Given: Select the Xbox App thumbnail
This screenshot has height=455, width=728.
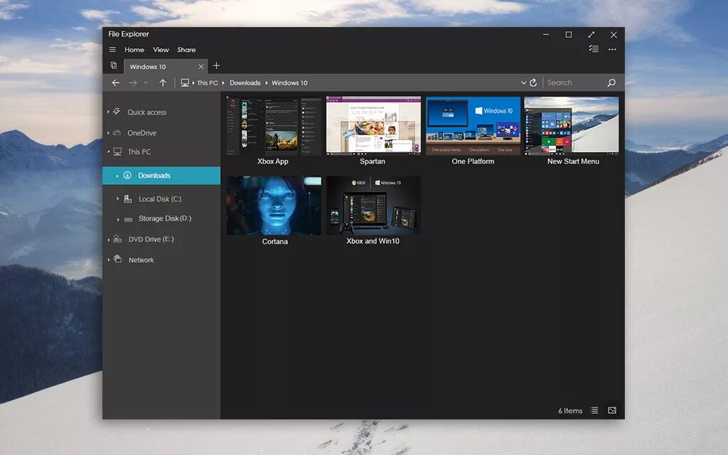Looking at the screenshot, I should pyautogui.click(x=274, y=126).
